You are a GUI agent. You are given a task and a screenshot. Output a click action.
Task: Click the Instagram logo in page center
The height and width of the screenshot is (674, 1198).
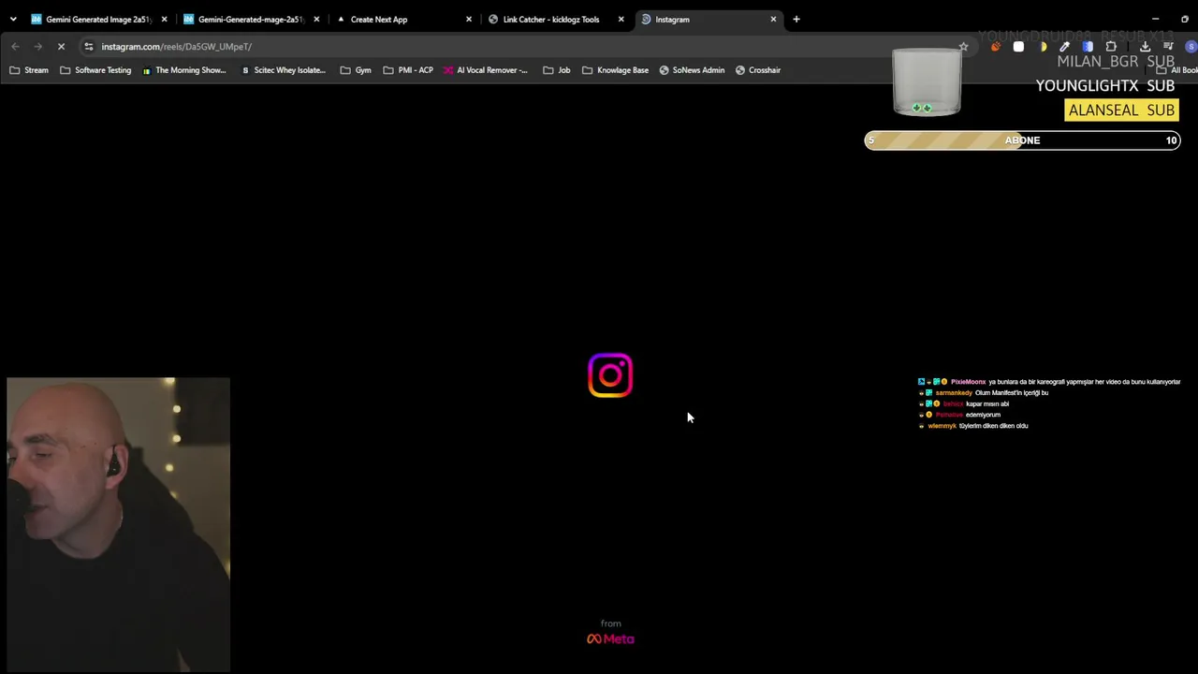610,375
